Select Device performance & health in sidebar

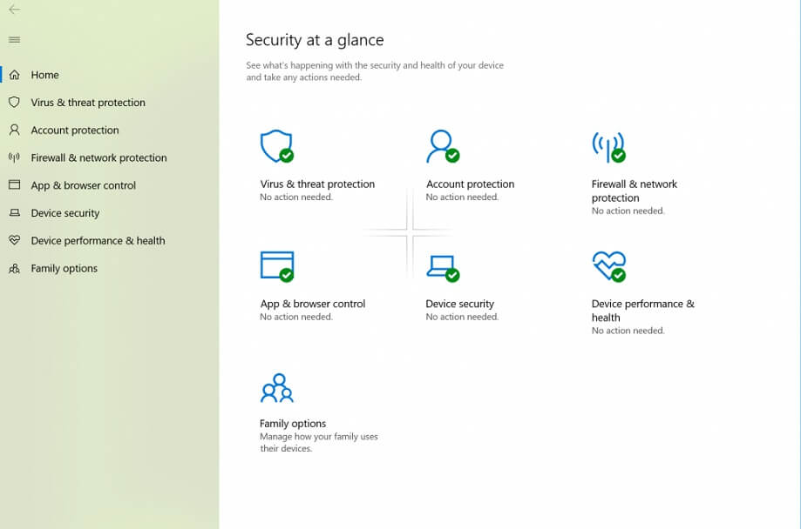tap(98, 240)
